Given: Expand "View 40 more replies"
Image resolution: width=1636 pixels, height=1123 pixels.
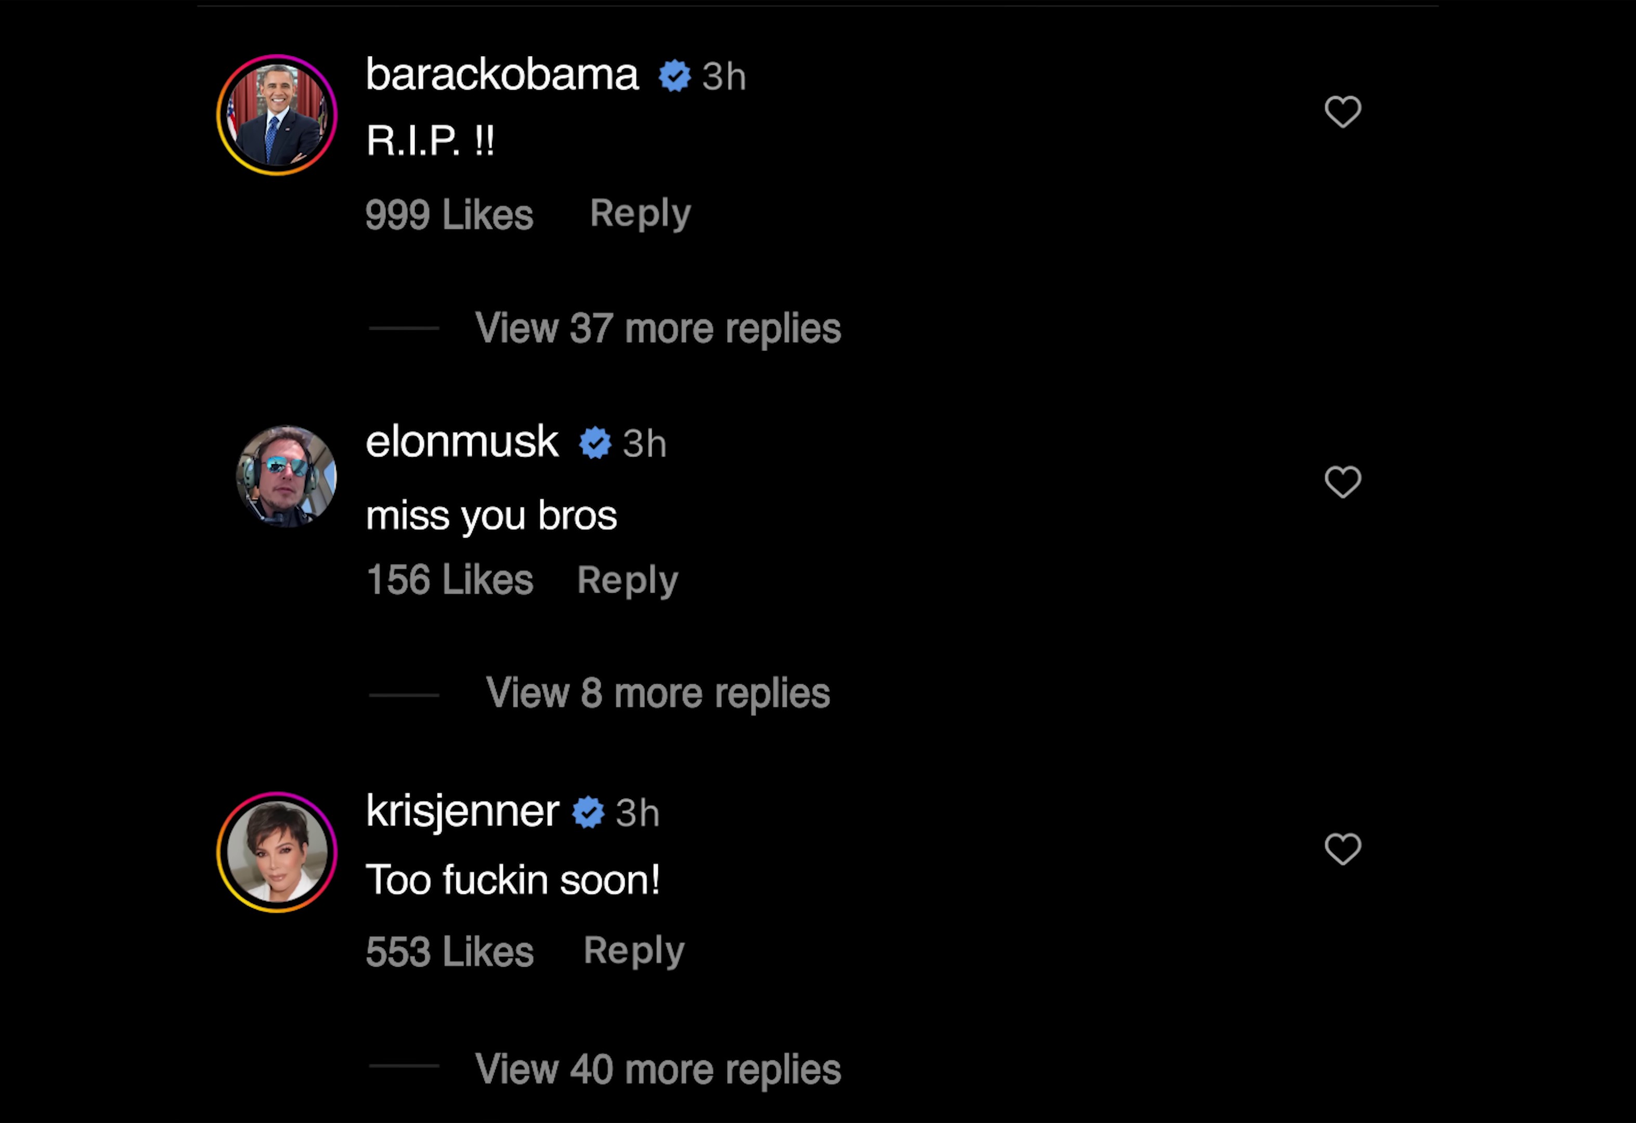Looking at the screenshot, I should (x=657, y=1069).
